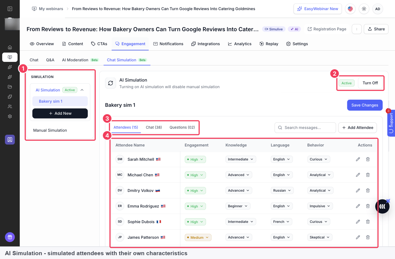Edit Sarah Mitchell attendee with pencil icon
Image resolution: width=395 pixels, height=259 pixels.
tap(358, 159)
